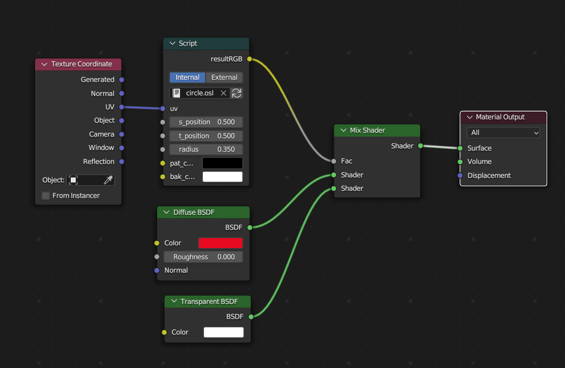Click the eyedropper icon in Object field
Image resolution: width=565 pixels, height=368 pixels.
[x=109, y=180]
